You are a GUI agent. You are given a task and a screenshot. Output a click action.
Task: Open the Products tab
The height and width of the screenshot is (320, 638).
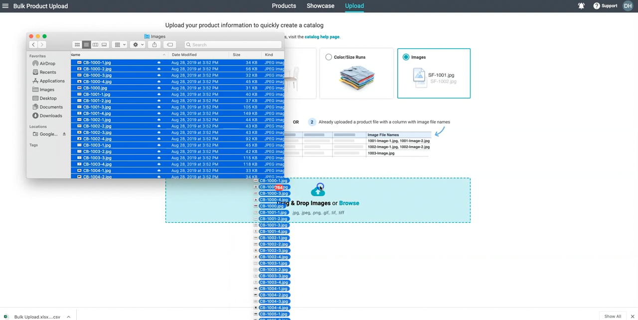point(284,6)
